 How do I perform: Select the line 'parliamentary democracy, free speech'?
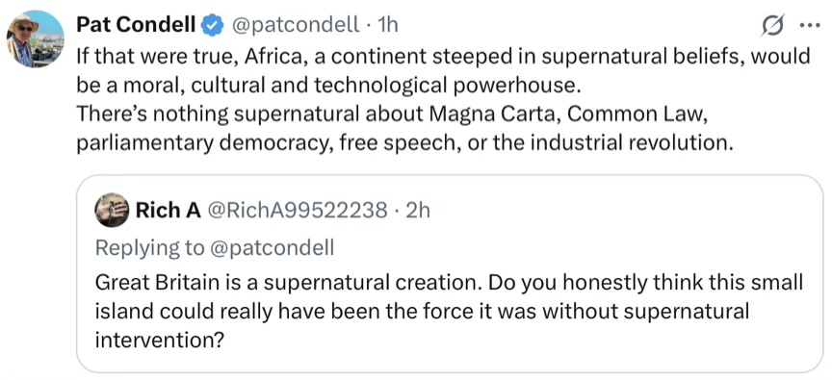pyautogui.click(x=404, y=143)
